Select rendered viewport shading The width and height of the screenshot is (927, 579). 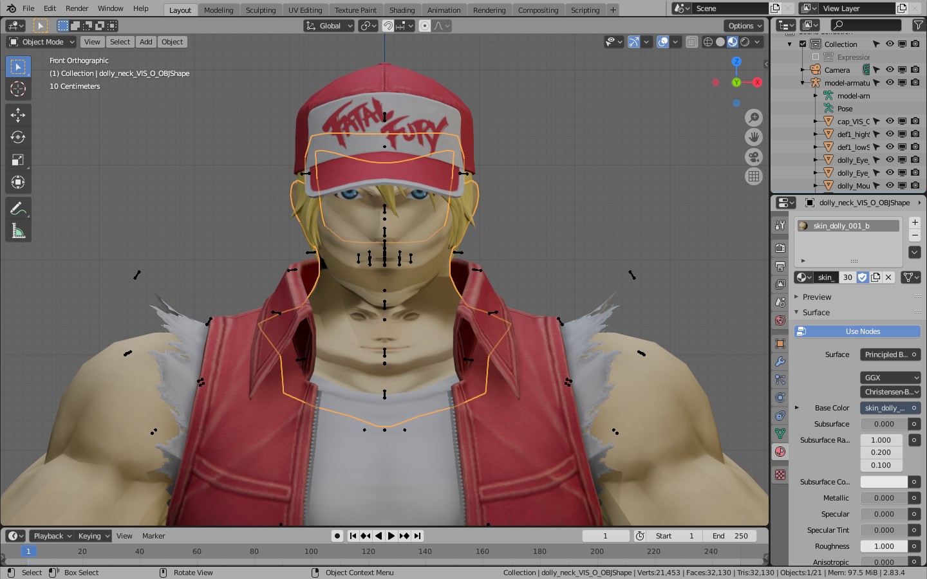pos(745,42)
